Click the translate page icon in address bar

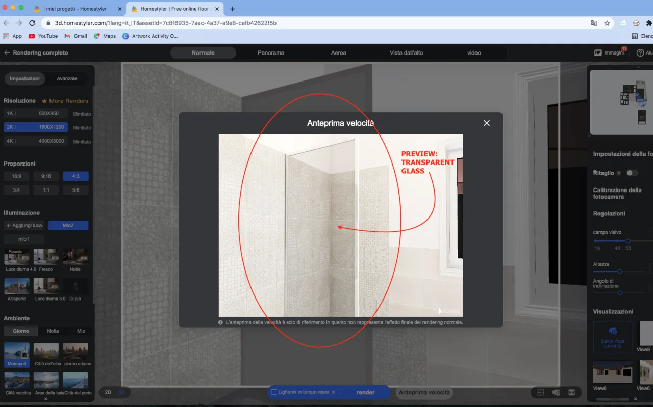[594, 23]
